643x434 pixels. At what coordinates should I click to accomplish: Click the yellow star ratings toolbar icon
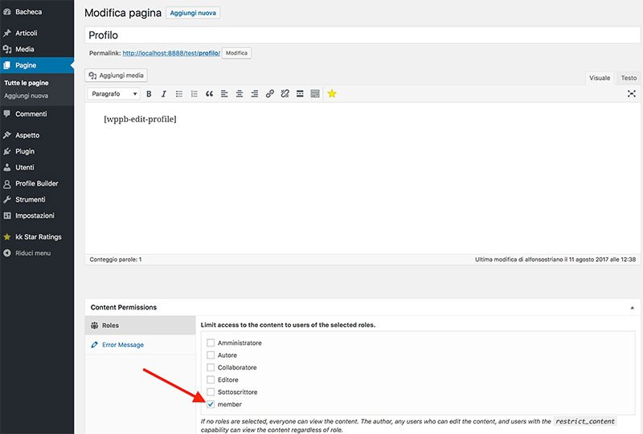click(x=332, y=94)
